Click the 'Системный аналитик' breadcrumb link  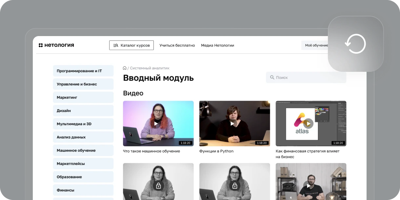click(150, 68)
